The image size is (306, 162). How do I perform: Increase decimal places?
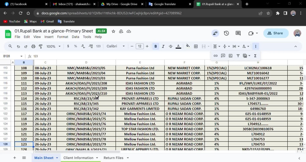coord(91,46)
